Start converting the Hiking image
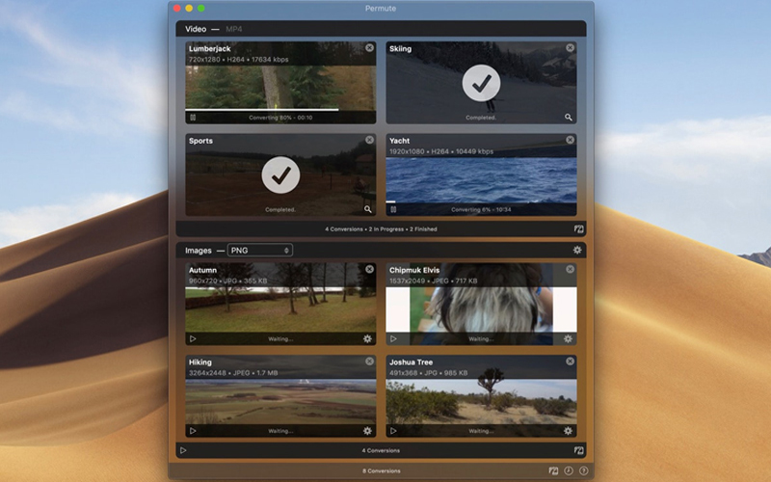771x482 pixels. (193, 431)
